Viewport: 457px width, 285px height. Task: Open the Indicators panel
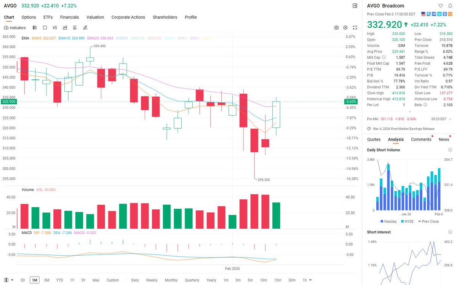coord(15,28)
